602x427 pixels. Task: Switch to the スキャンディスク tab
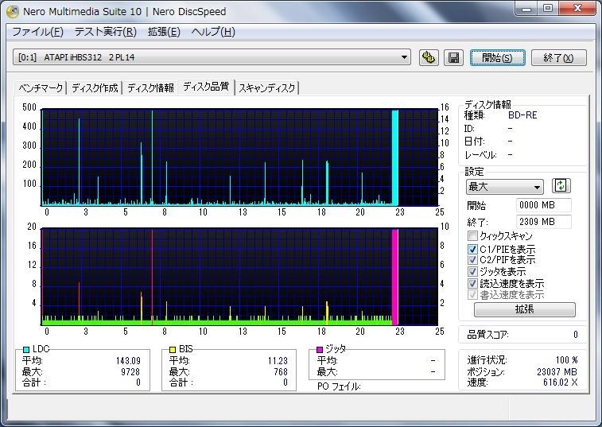(x=267, y=88)
